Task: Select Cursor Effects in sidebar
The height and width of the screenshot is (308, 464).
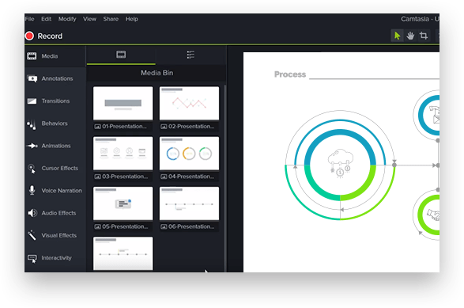Action: [55, 169]
